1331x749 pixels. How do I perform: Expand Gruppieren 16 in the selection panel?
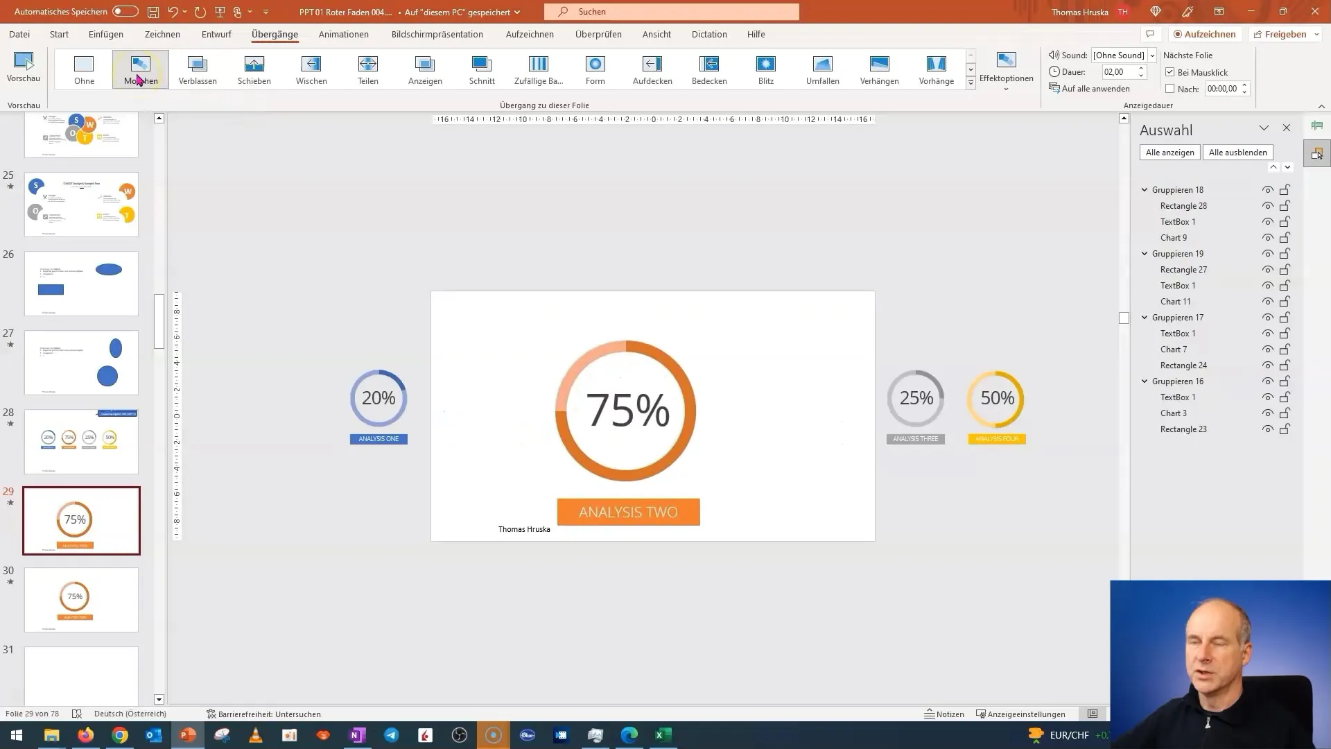[x=1145, y=381]
